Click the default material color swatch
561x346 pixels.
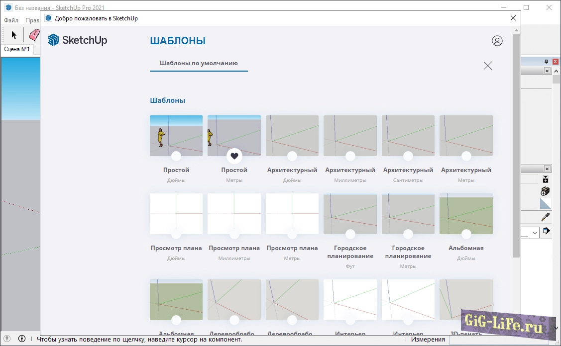pyautogui.click(x=546, y=204)
